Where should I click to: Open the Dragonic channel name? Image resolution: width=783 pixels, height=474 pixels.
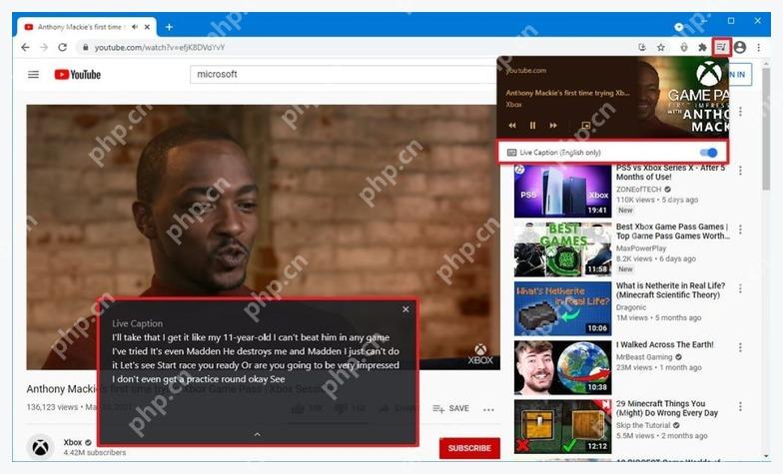pyautogui.click(x=631, y=307)
